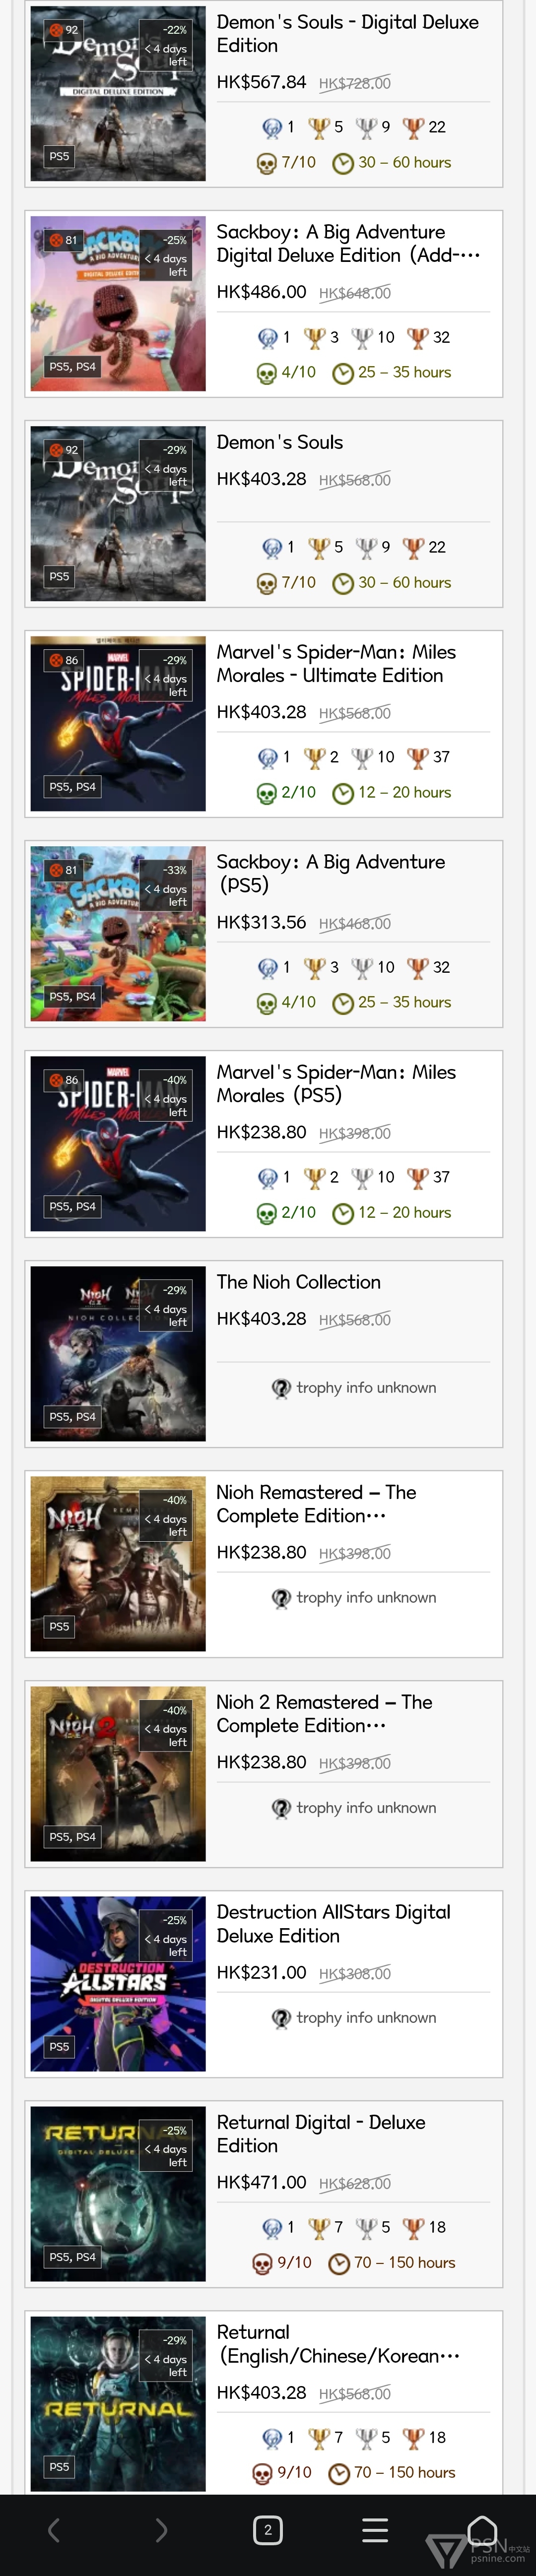Image resolution: width=536 pixels, height=2576 pixels.
Task: Click the -25% discount badge on Destruction AllStars
Action: pos(175,1920)
